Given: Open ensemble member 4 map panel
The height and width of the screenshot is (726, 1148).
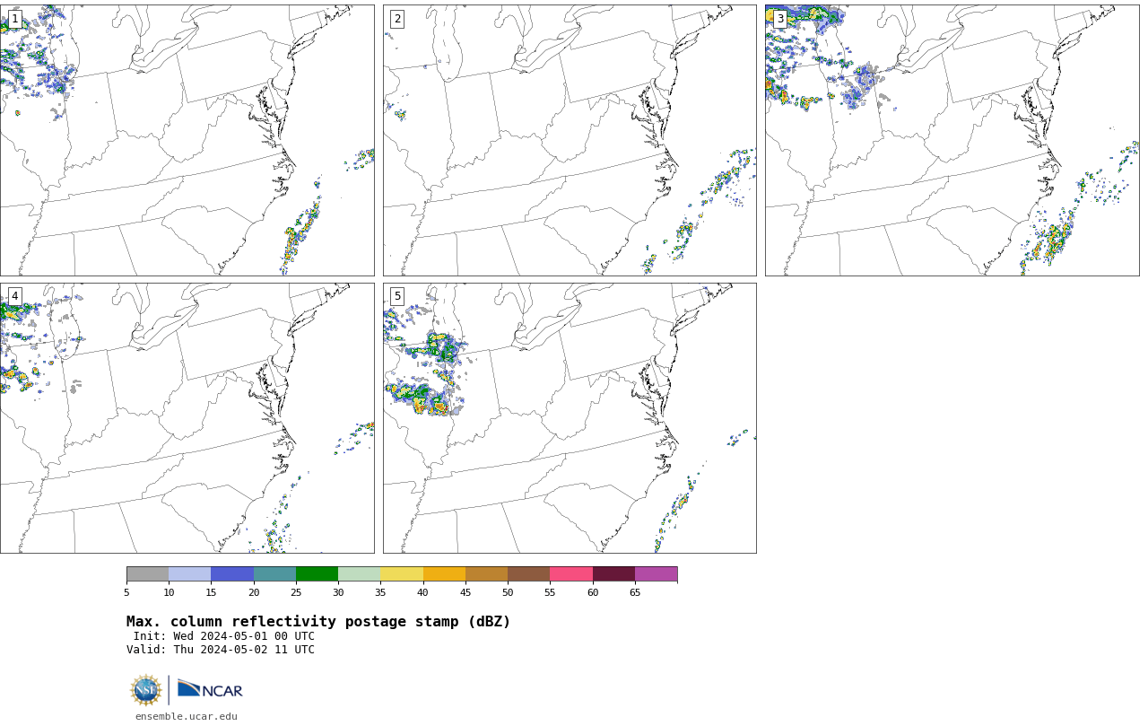Looking at the screenshot, I should click(x=187, y=418).
